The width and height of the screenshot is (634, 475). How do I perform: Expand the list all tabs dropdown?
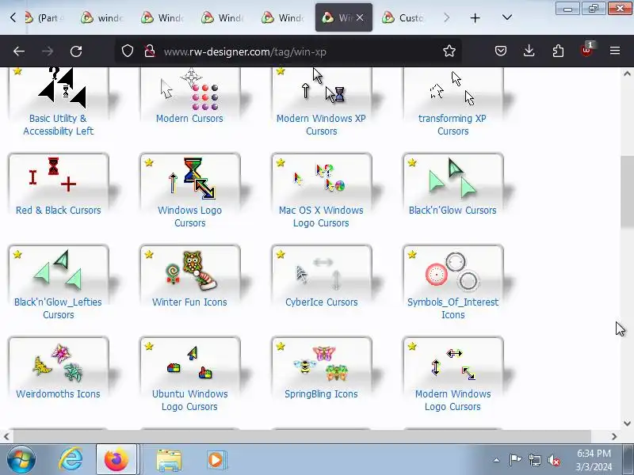click(507, 17)
